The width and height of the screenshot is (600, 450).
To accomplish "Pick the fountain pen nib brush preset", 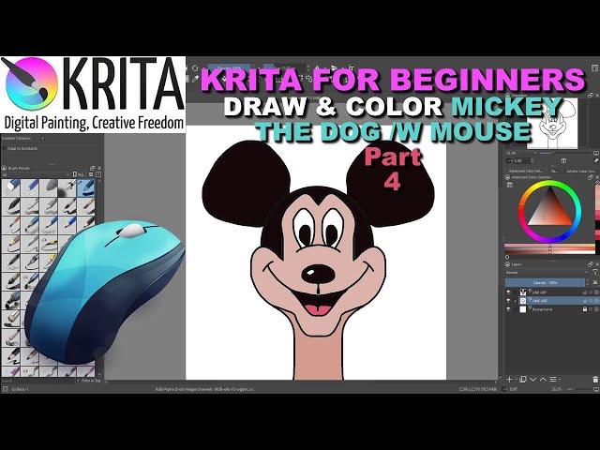I will 67,187.
